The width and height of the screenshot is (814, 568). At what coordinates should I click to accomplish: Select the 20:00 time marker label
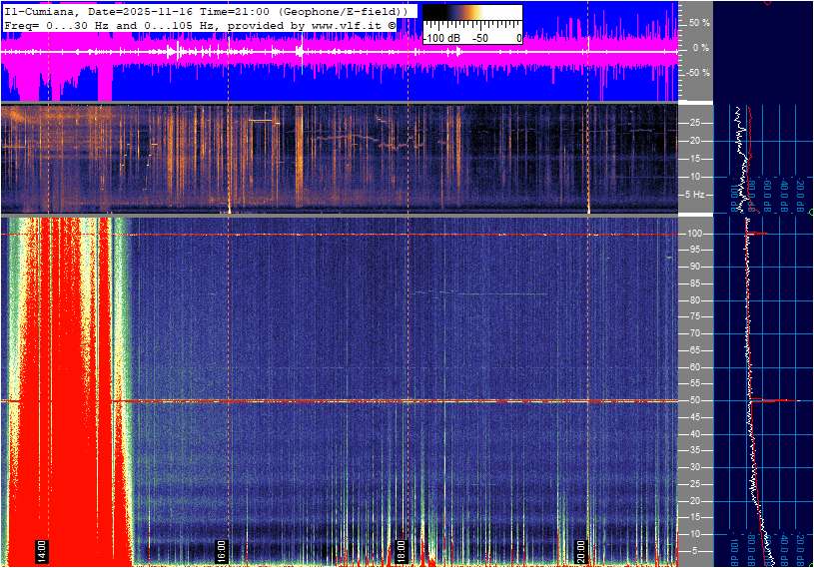click(581, 551)
